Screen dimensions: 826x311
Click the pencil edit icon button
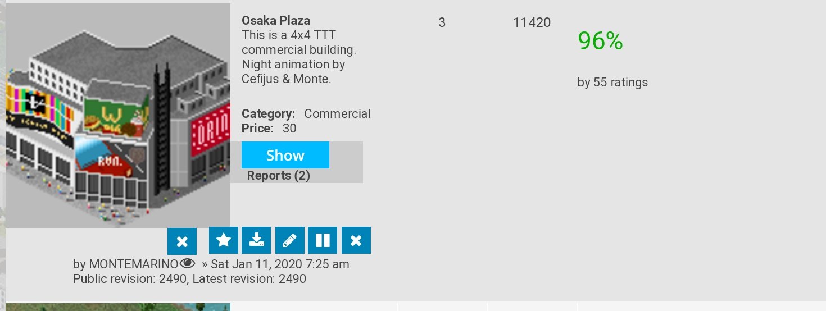[290, 240]
